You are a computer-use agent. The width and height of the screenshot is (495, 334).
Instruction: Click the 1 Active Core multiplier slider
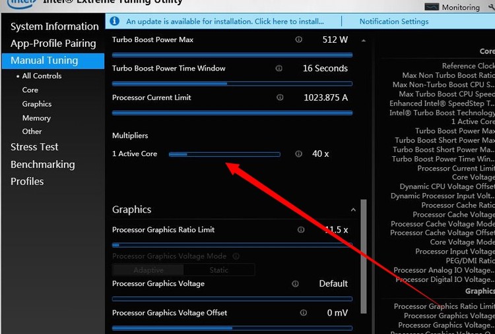(x=224, y=154)
